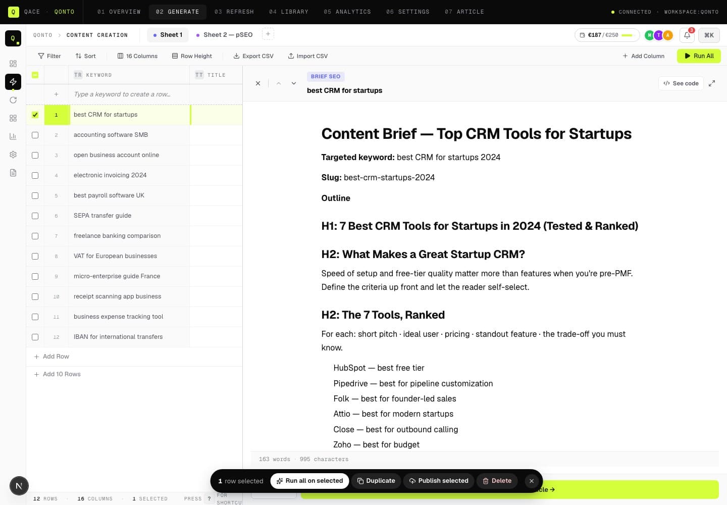Open the notifications bell
Viewport: 727px width, 505px height.
(x=687, y=35)
